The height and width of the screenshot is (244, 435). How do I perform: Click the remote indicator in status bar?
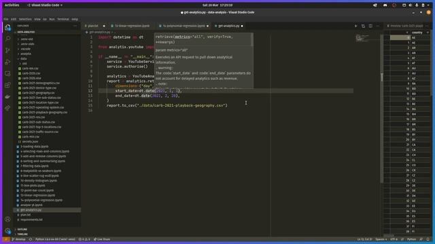click(x=6, y=239)
